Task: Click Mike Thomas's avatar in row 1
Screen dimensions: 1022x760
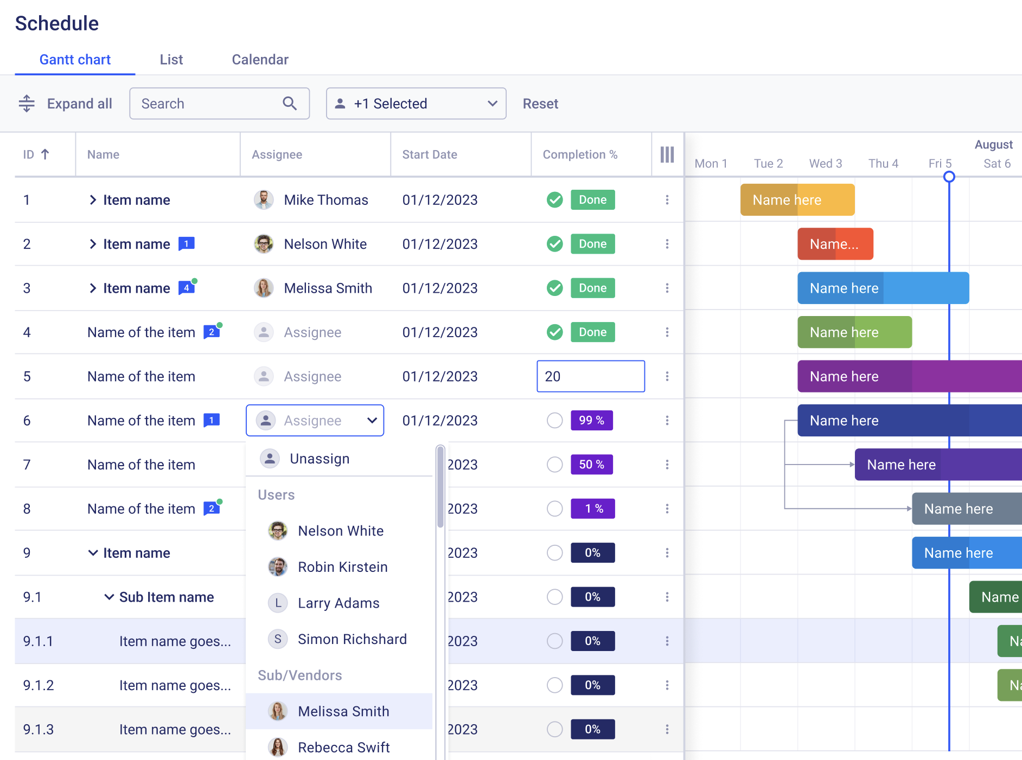Action: (x=264, y=200)
